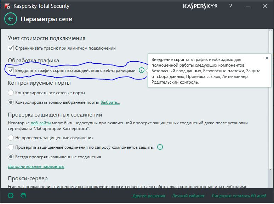Open the 'Выбрать...' ports link
Image resolution: width=274 pixels, height=204 pixels.
click(110, 102)
